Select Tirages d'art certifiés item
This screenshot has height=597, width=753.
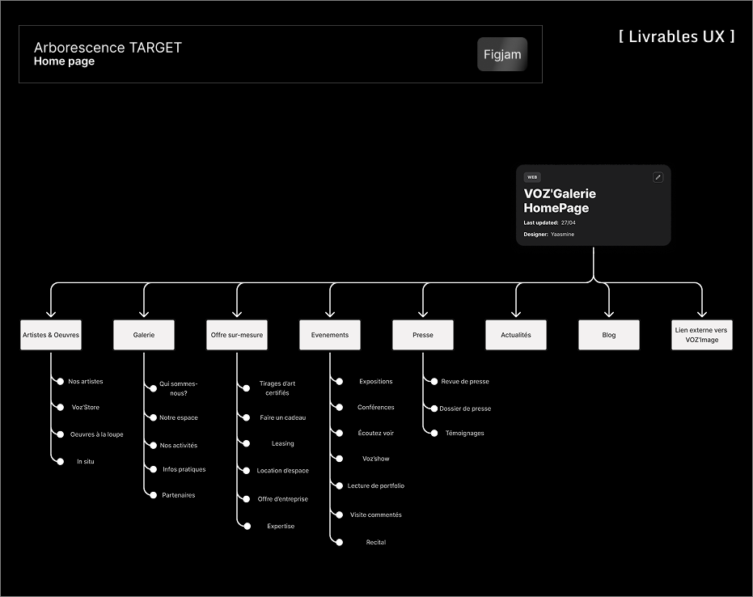[x=277, y=388]
